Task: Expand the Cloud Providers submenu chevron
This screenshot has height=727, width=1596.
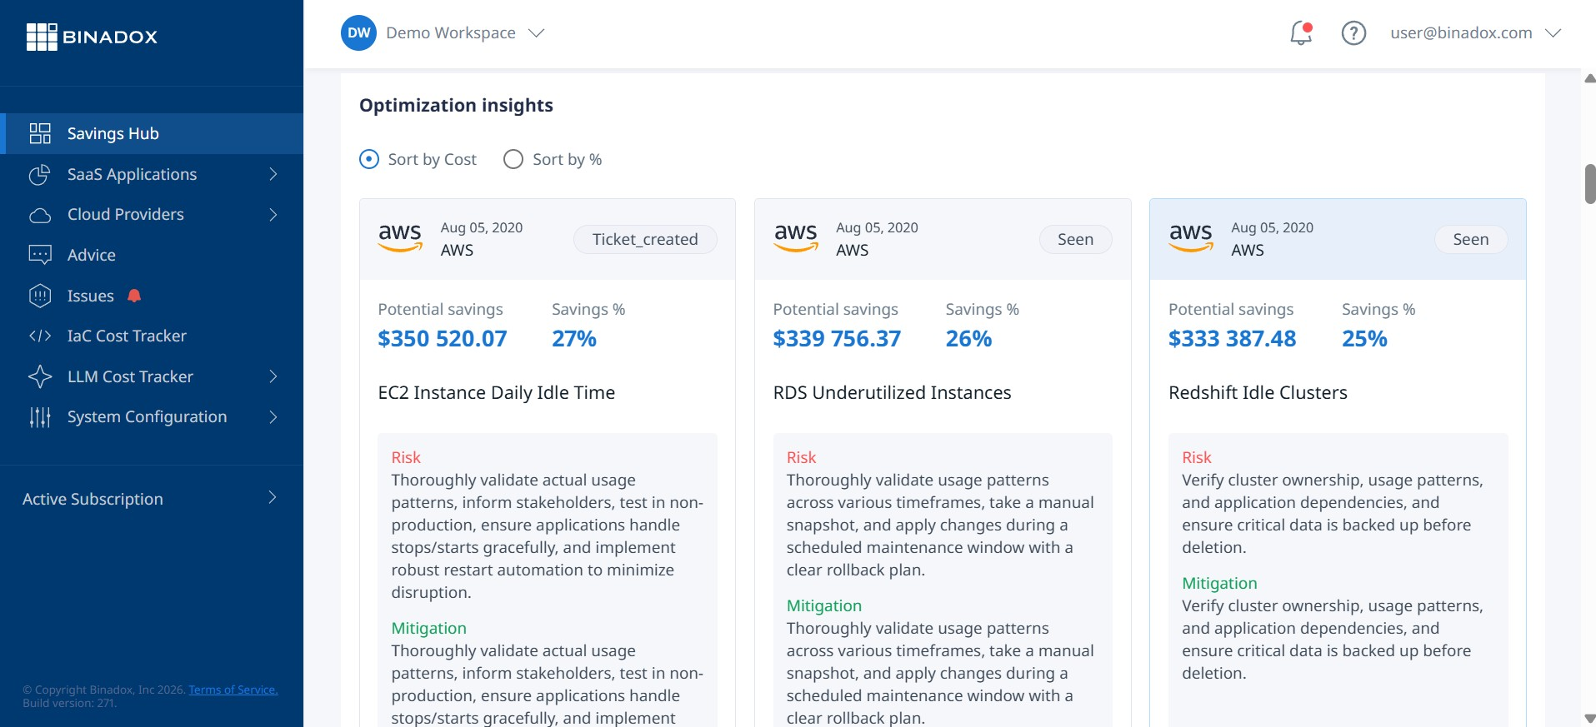Action: [x=273, y=215]
